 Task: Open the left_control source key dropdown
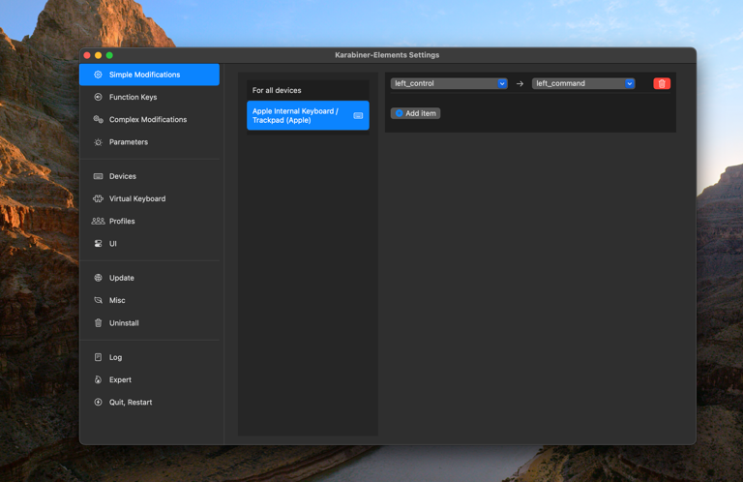click(x=449, y=84)
